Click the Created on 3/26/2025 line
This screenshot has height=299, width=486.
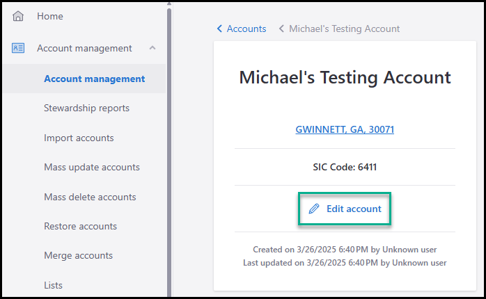tap(345, 250)
